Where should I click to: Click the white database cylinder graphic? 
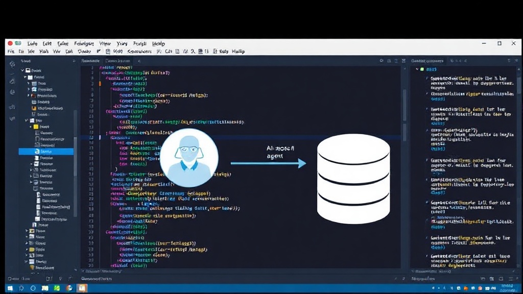pyautogui.click(x=353, y=179)
